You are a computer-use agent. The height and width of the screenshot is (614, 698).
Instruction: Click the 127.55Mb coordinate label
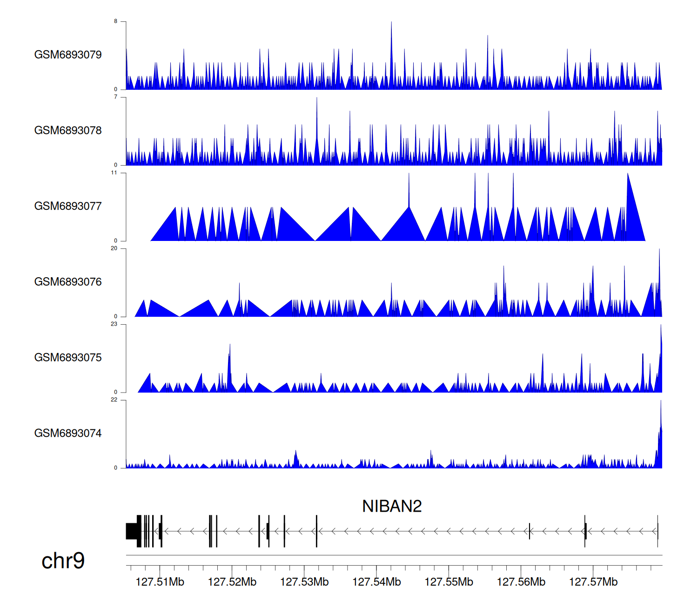click(x=449, y=582)
